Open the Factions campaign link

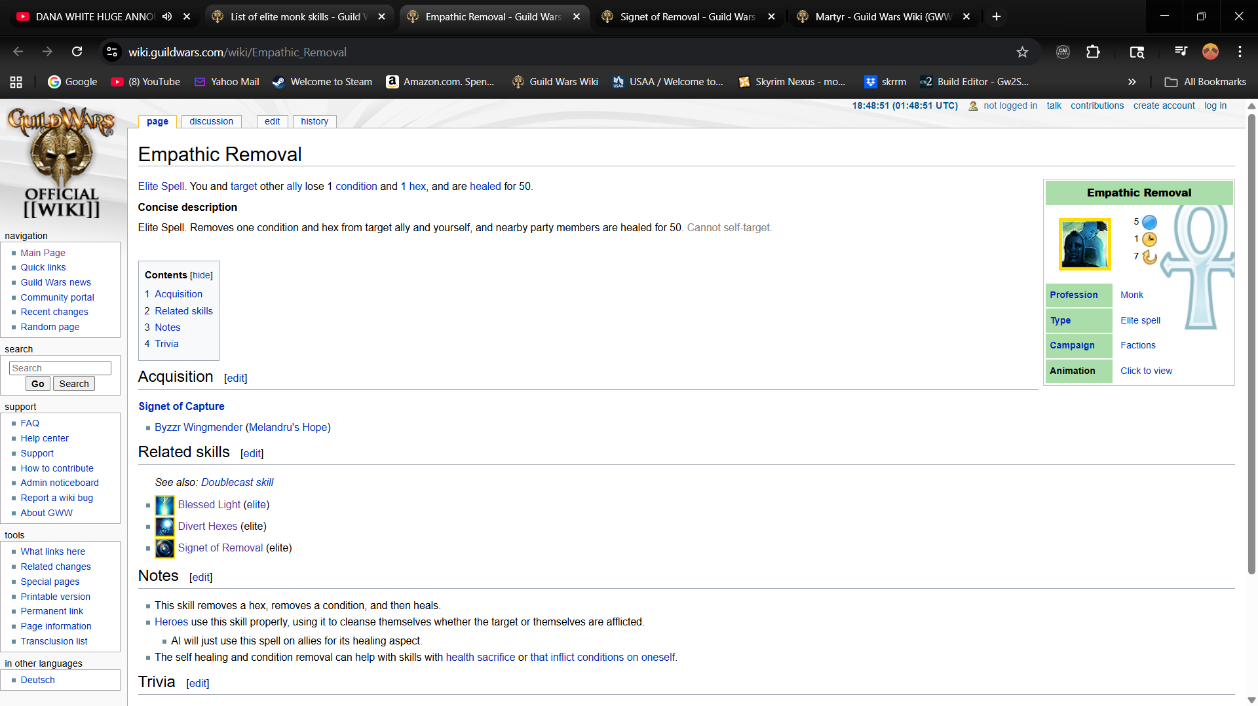coord(1137,345)
